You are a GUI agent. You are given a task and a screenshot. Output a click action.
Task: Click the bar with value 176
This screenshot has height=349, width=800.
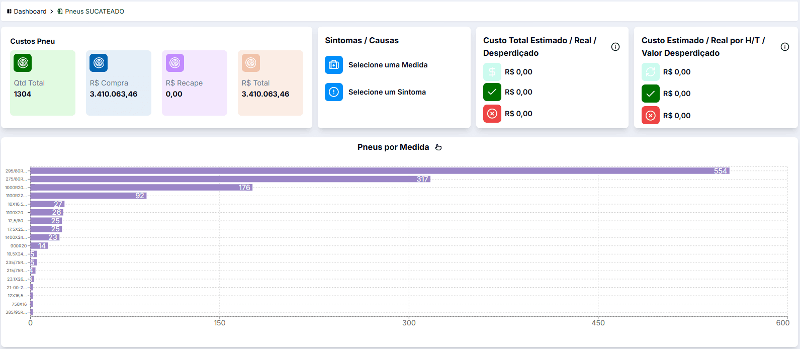click(141, 188)
